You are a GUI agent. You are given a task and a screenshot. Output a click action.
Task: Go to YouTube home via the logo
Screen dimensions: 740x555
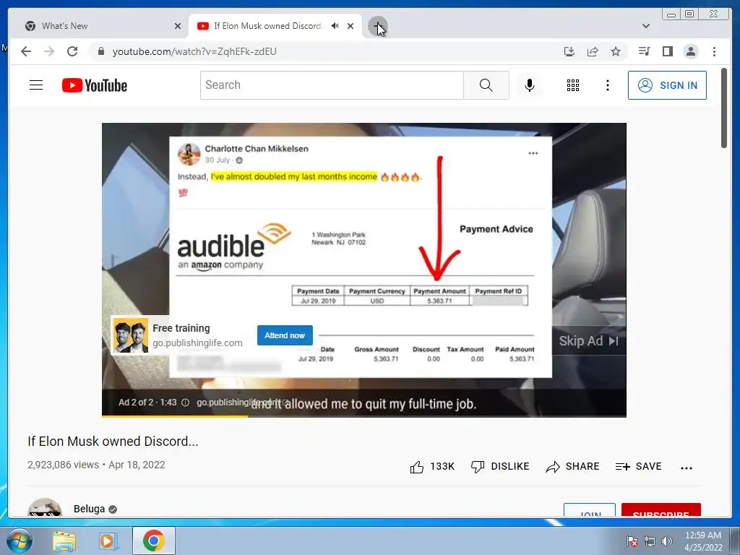pyautogui.click(x=95, y=85)
